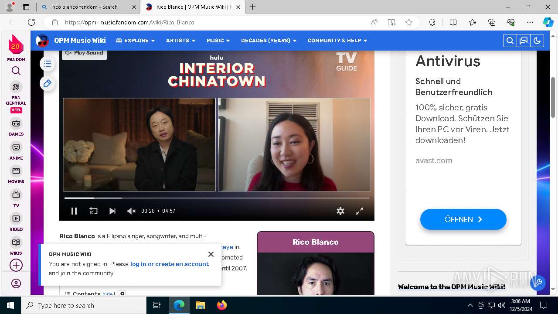Open the Favorites list
Screen dimensions: 558x314
(473, 22)
